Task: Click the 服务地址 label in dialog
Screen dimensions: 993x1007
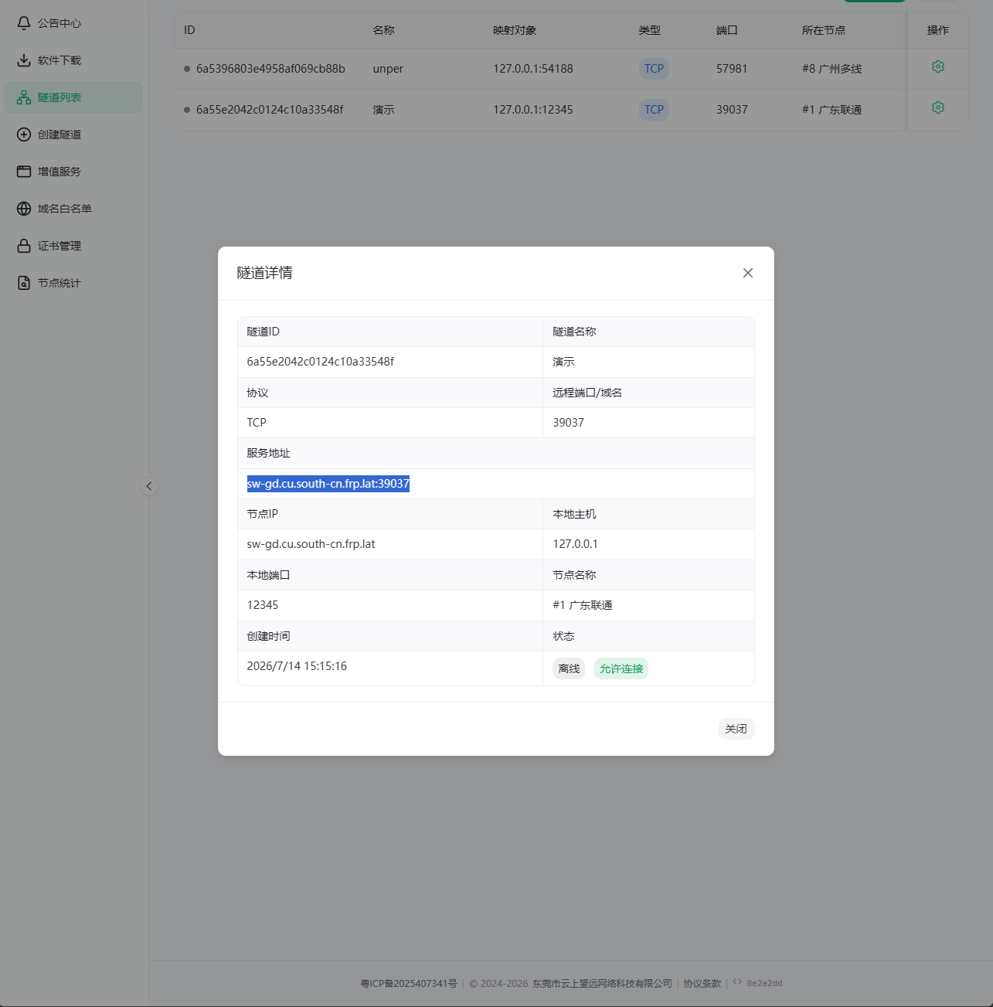Action: [x=268, y=454]
